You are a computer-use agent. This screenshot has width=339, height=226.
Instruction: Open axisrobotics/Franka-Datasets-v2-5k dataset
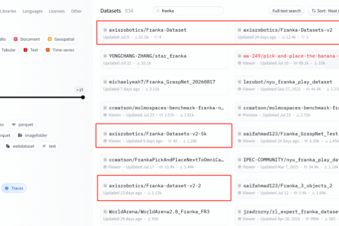point(164,137)
